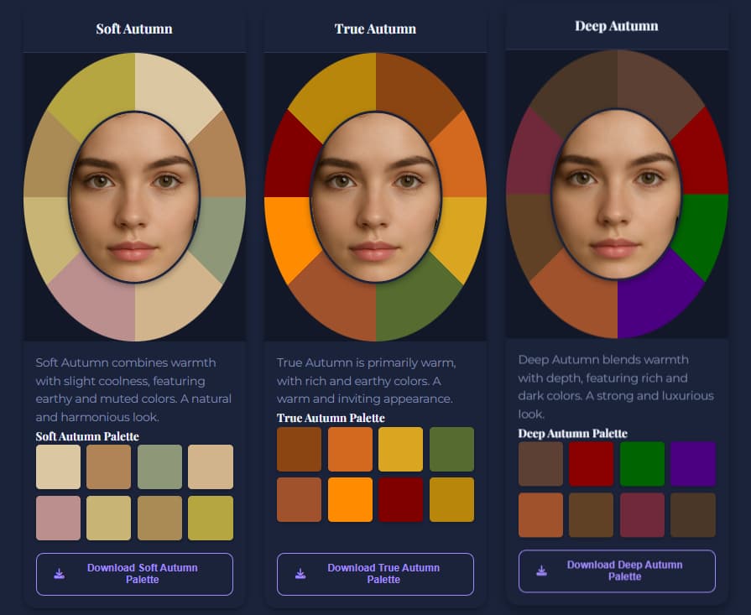
Task: Click the download icon in True Autumn button
Action: tap(300, 573)
